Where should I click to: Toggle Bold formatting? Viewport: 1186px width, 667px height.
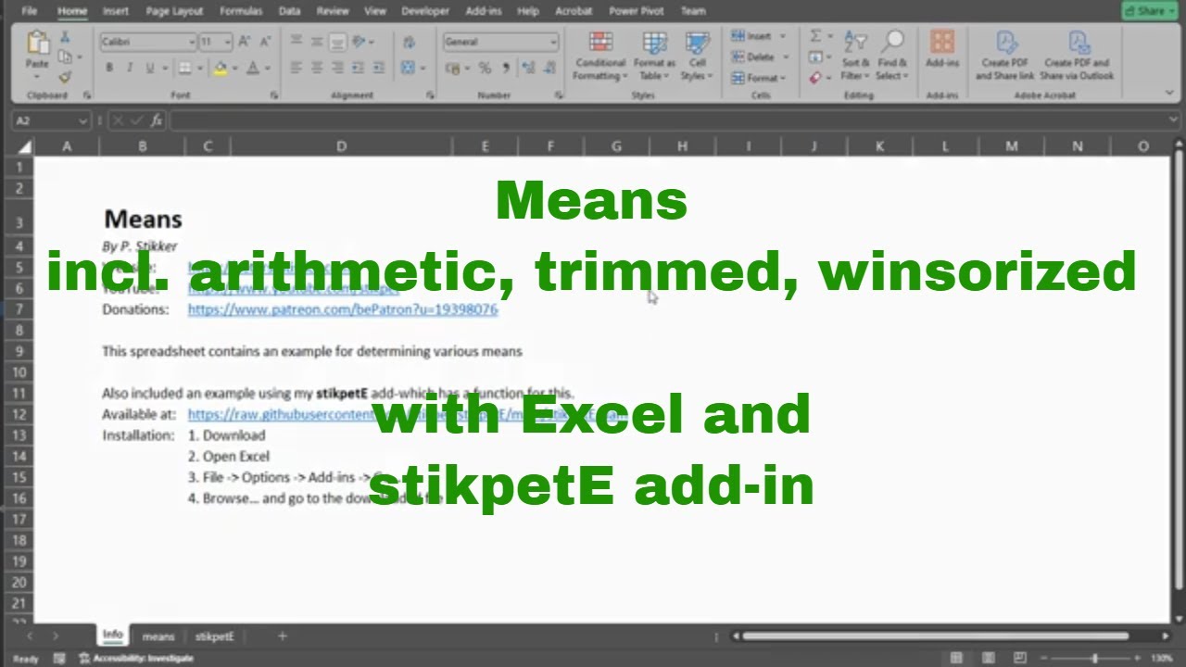pyautogui.click(x=108, y=69)
